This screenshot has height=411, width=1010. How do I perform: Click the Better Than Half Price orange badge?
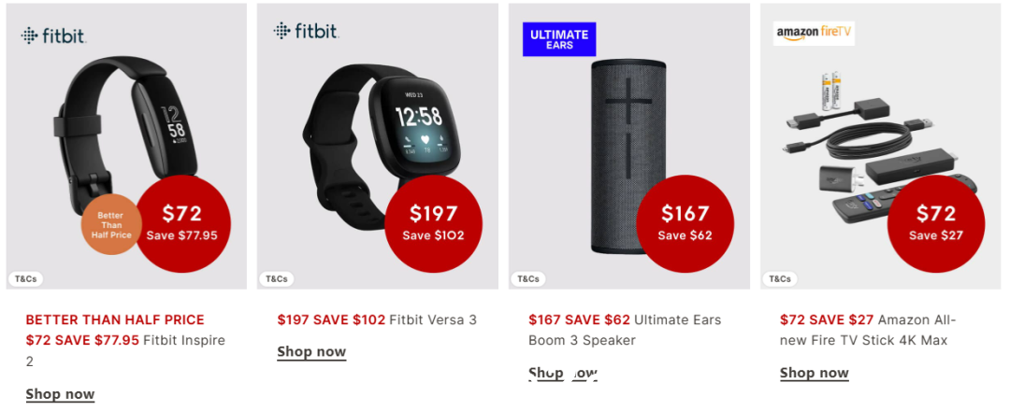tap(110, 225)
